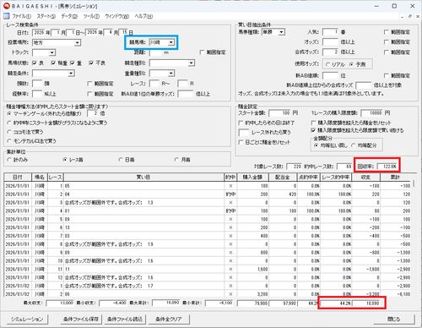422x328 pixels.
Task: Select 日毎 aggregation unit
Action: click(x=121, y=160)
